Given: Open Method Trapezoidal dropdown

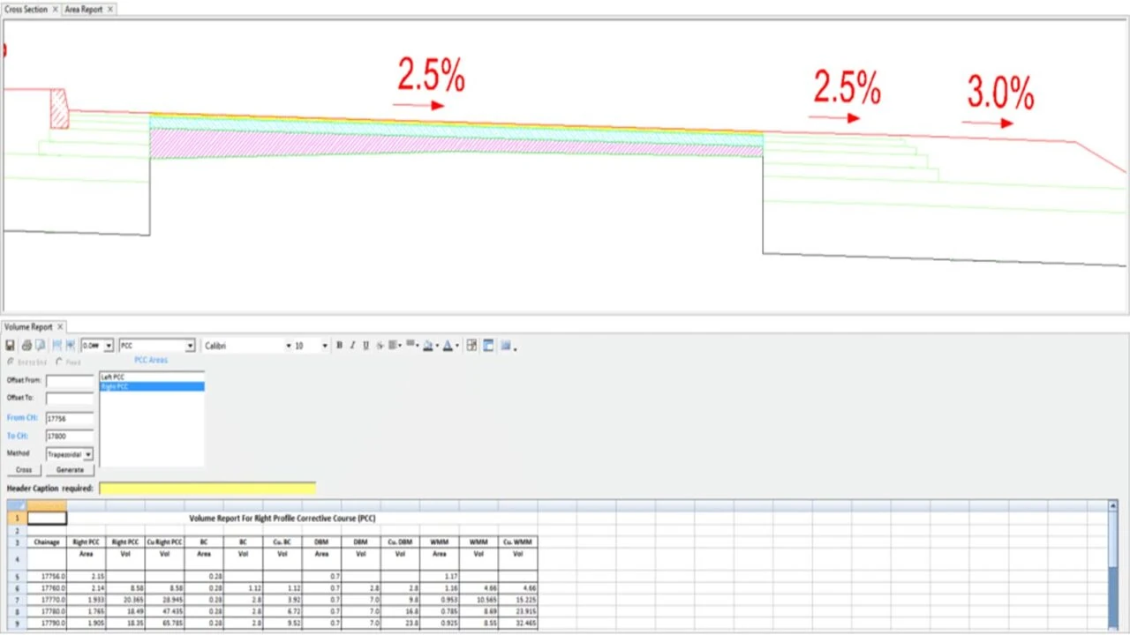Looking at the screenshot, I should tap(87, 454).
